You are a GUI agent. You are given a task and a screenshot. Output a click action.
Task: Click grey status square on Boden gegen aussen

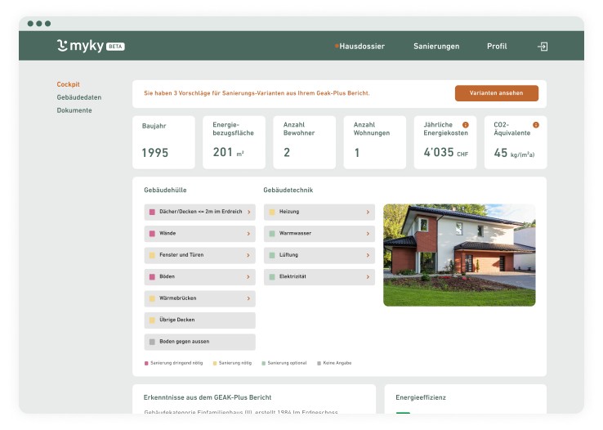pos(152,342)
